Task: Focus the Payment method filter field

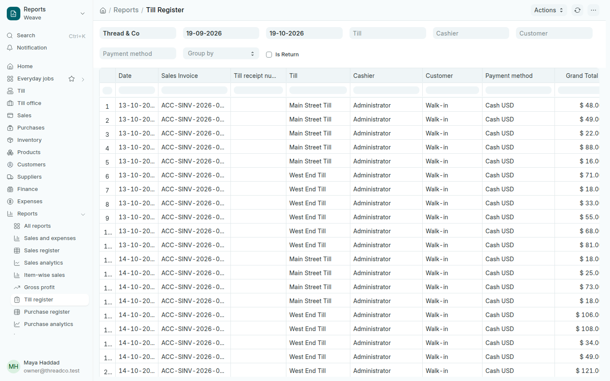Action: coord(138,53)
